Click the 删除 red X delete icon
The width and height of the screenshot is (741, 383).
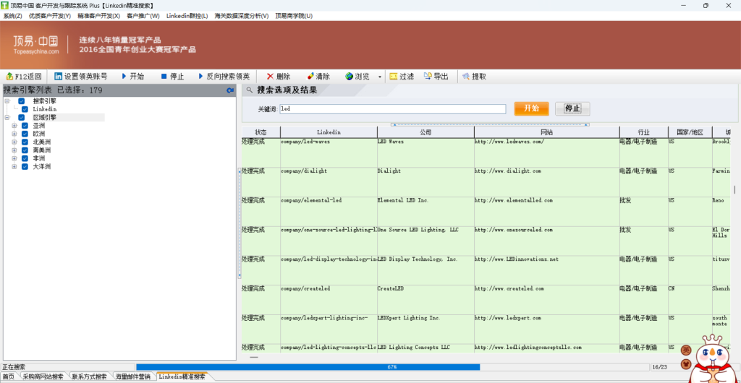pyautogui.click(x=270, y=76)
